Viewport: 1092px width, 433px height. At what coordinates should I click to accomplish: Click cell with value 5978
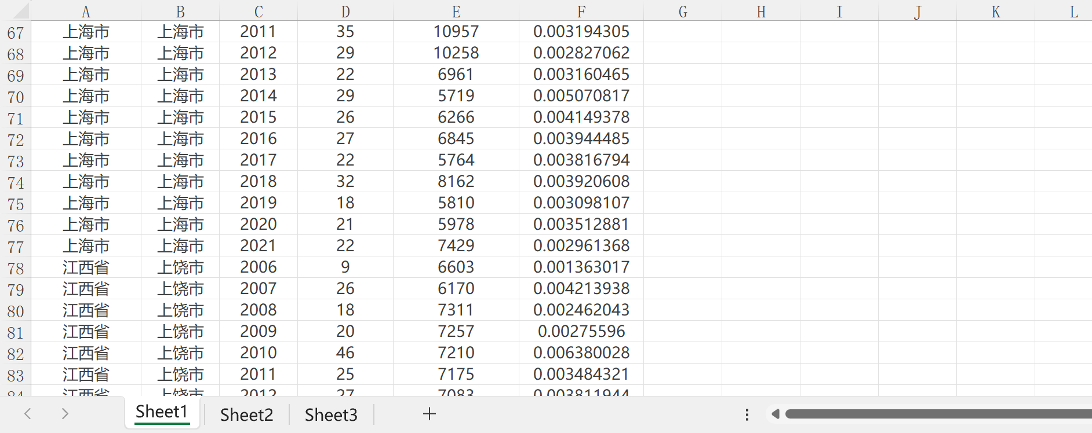pyautogui.click(x=456, y=224)
